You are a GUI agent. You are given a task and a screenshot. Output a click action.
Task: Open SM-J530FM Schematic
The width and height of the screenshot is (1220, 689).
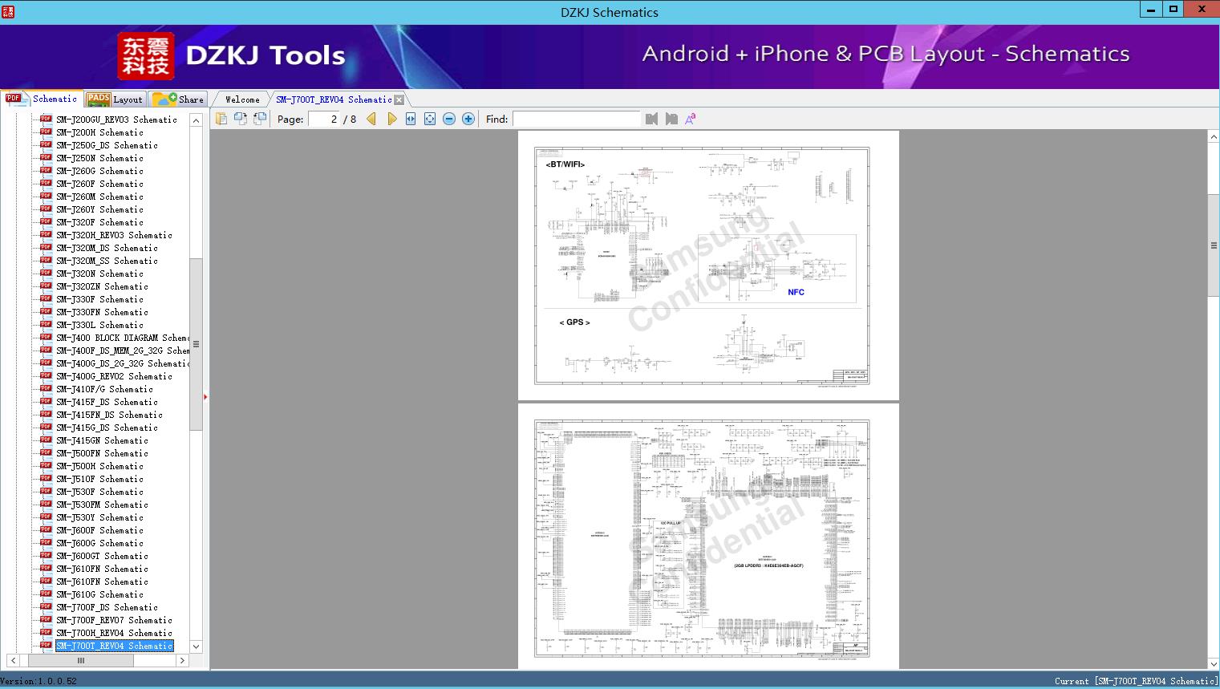(102, 505)
